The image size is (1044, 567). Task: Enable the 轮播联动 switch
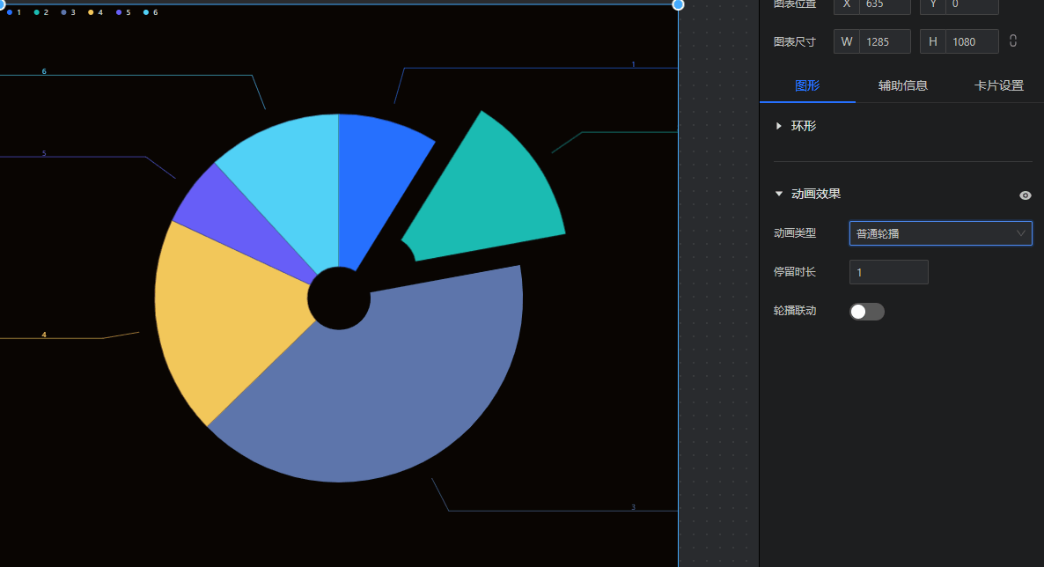(x=866, y=312)
